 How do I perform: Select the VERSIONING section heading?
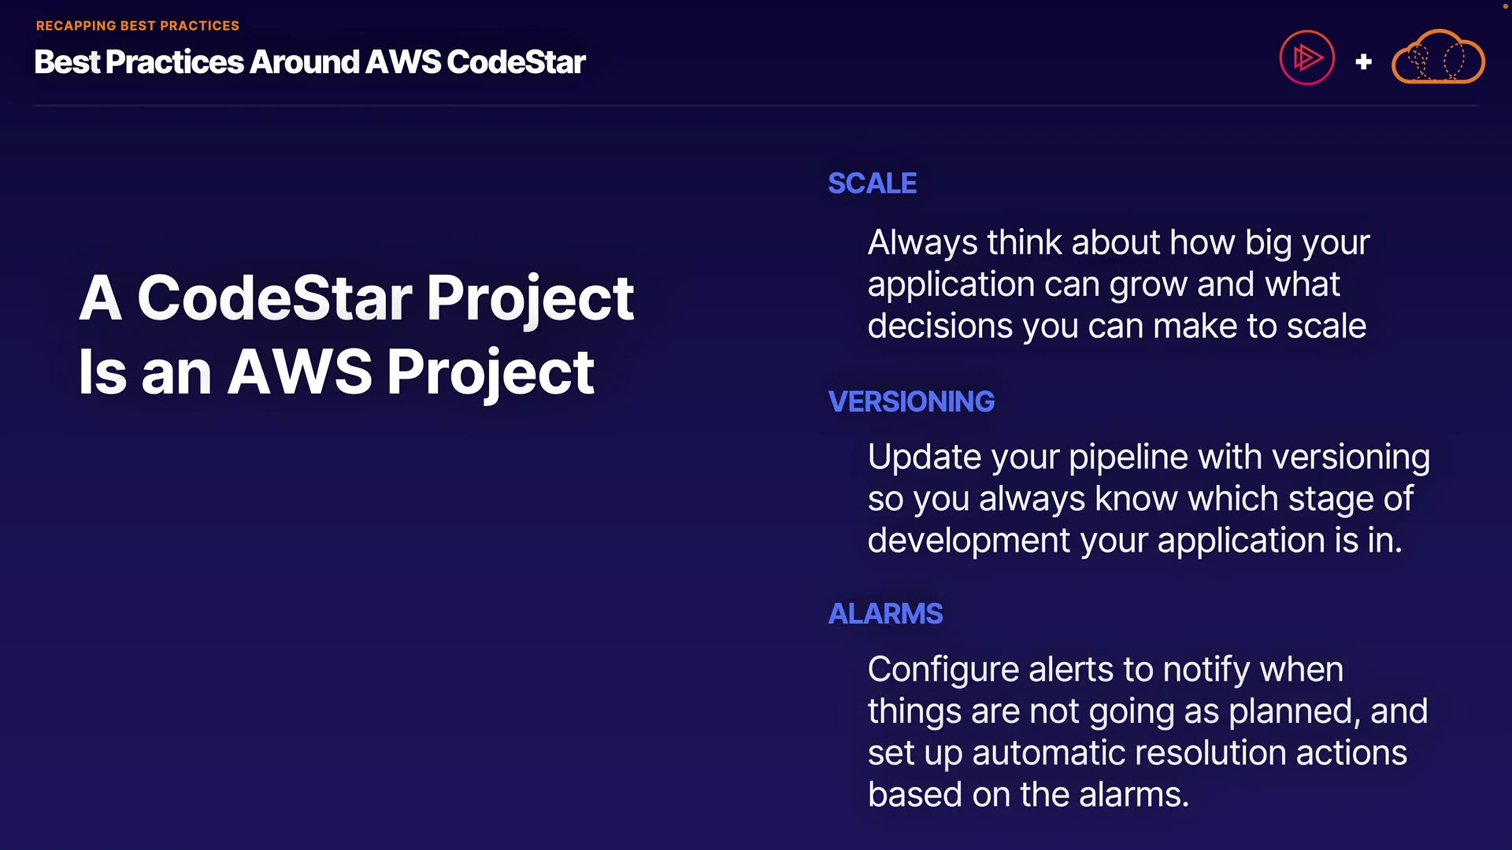pos(911,401)
